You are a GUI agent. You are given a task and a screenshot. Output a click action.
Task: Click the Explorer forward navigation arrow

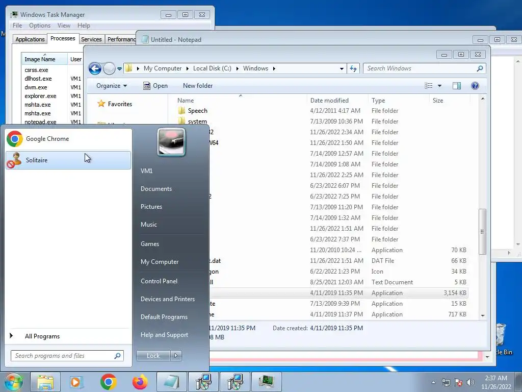(x=109, y=69)
